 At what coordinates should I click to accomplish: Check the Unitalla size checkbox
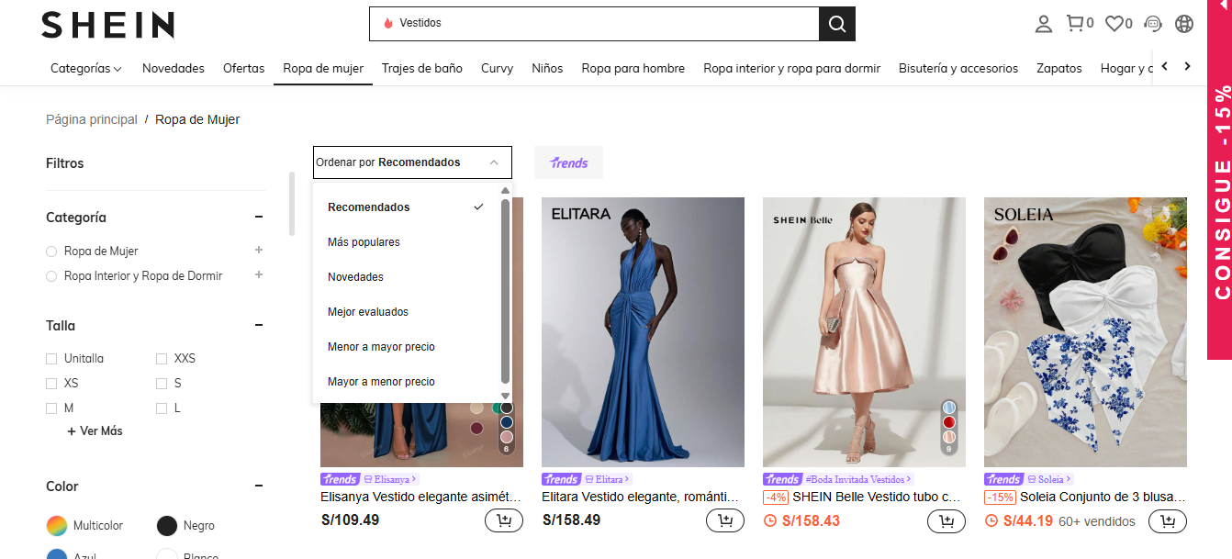[51, 359]
